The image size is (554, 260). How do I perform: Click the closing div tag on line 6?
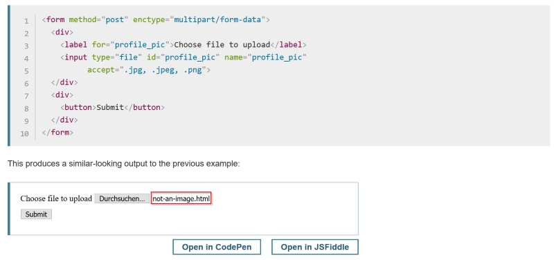(64, 82)
